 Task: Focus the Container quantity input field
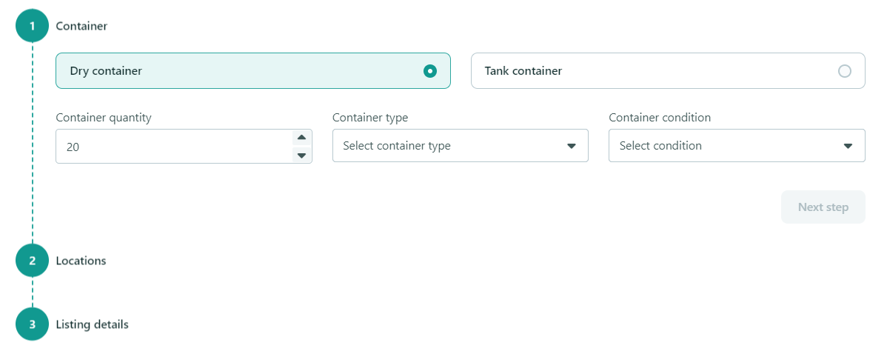184,147
